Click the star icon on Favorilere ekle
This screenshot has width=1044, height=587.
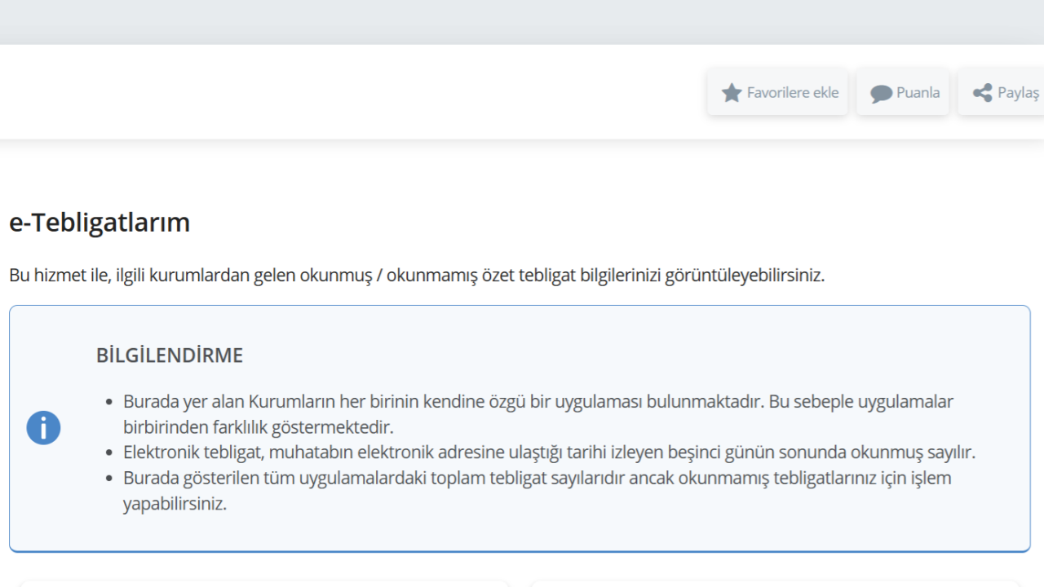pos(732,93)
